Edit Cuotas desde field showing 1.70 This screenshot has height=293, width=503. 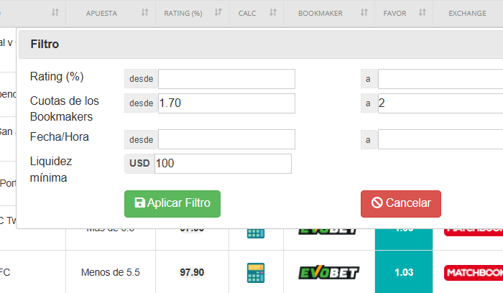coord(226,103)
